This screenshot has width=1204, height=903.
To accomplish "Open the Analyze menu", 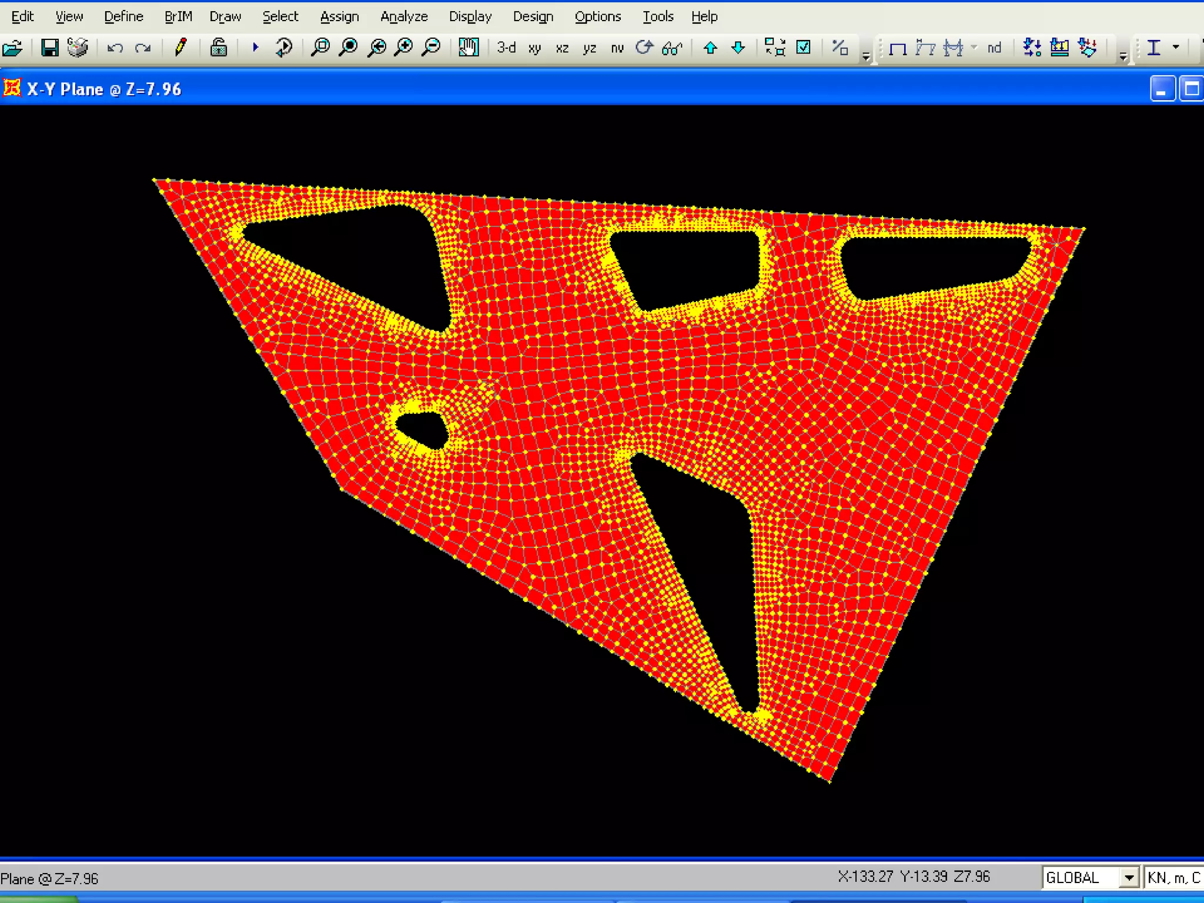I will [404, 16].
